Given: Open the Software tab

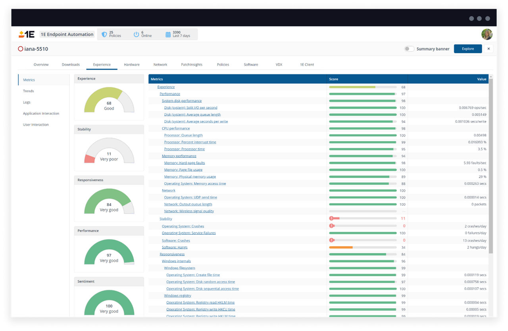Looking at the screenshot, I should click(251, 65).
